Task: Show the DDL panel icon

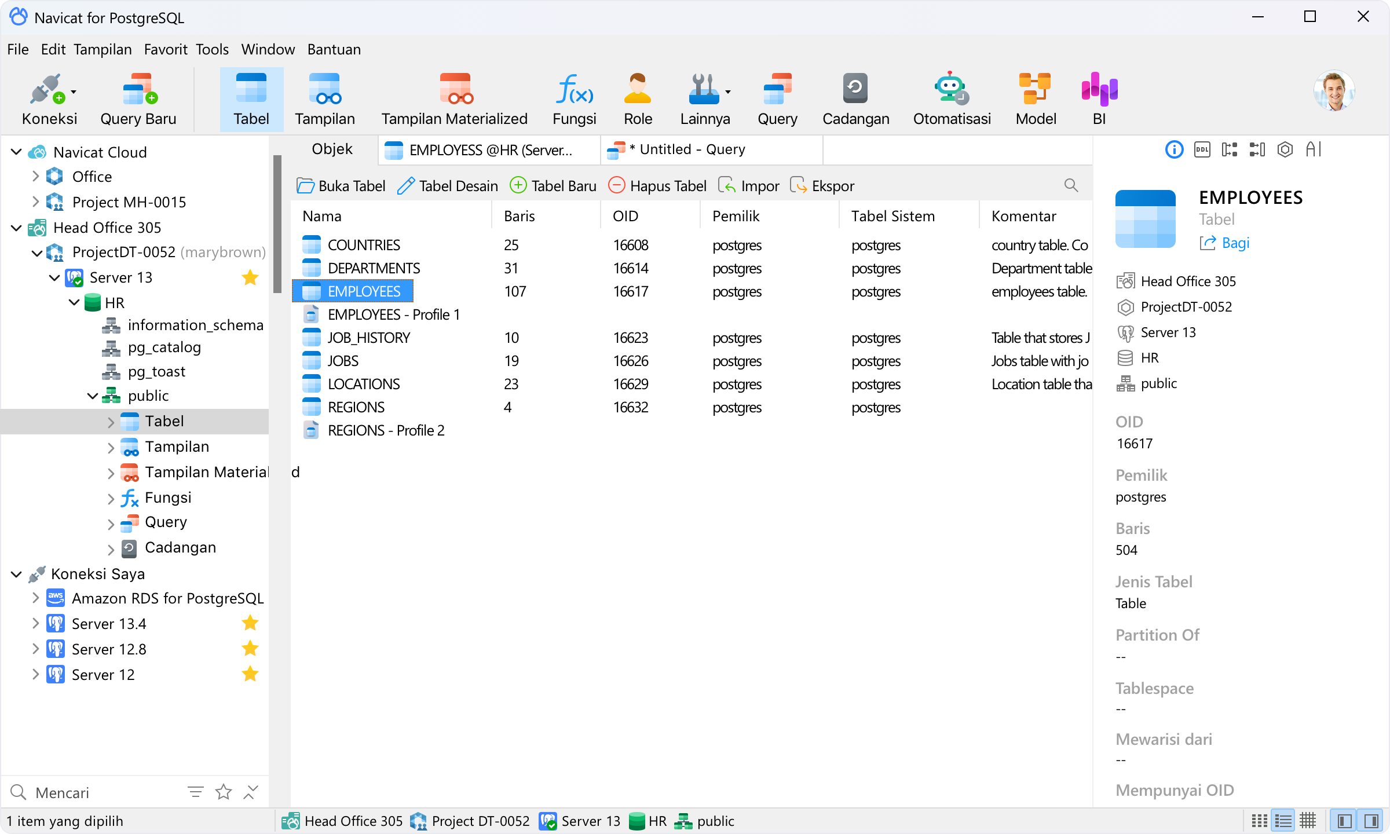Action: (1202, 150)
